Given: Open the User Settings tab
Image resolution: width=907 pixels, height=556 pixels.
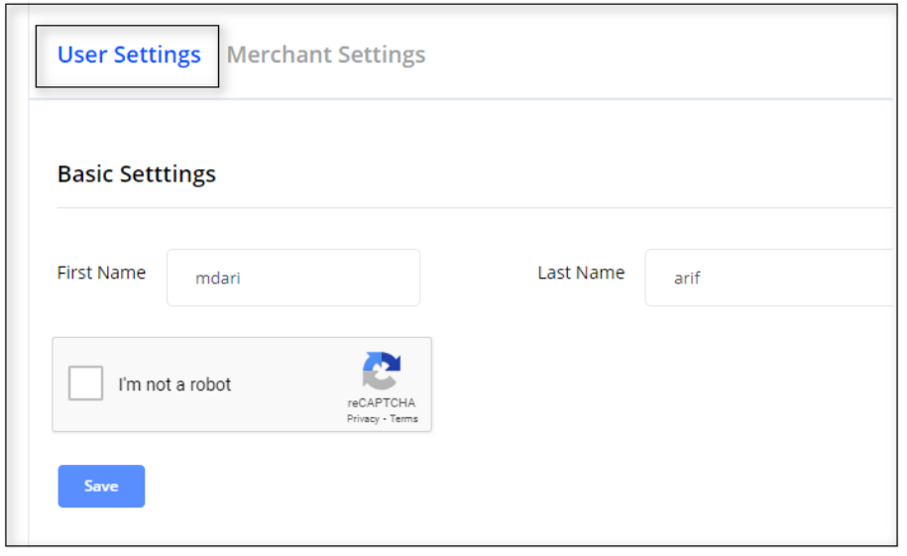Looking at the screenshot, I should (129, 56).
